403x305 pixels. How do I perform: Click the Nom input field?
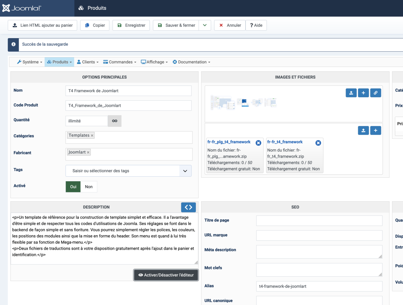pyautogui.click(x=129, y=91)
